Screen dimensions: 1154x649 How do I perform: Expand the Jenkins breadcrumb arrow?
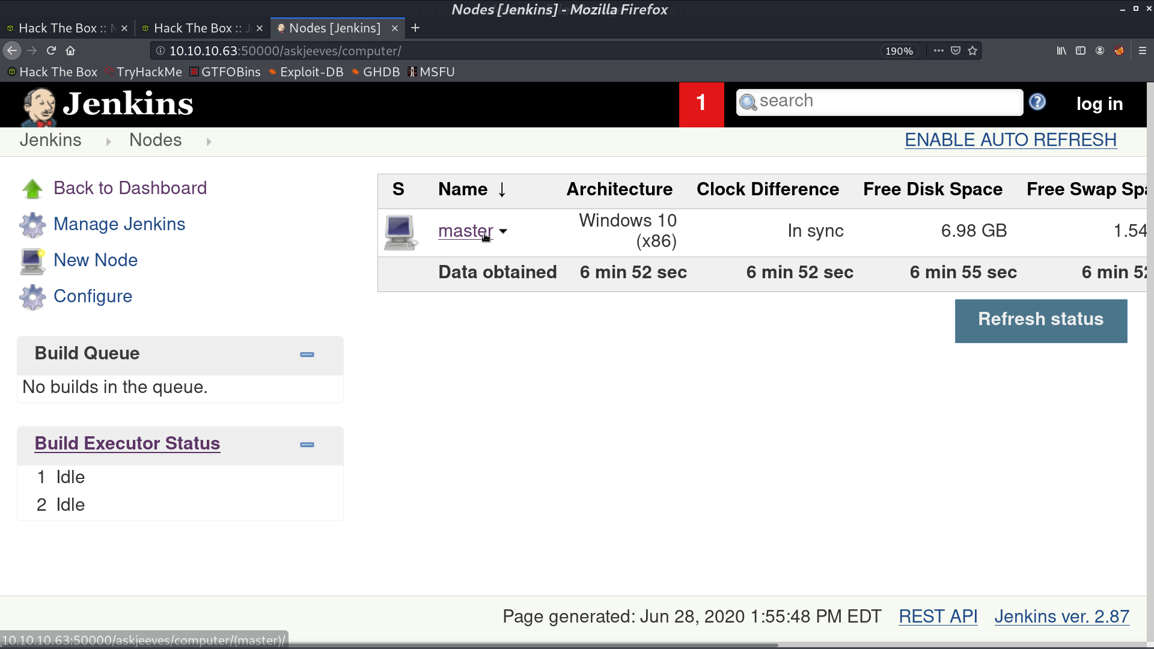tap(108, 142)
